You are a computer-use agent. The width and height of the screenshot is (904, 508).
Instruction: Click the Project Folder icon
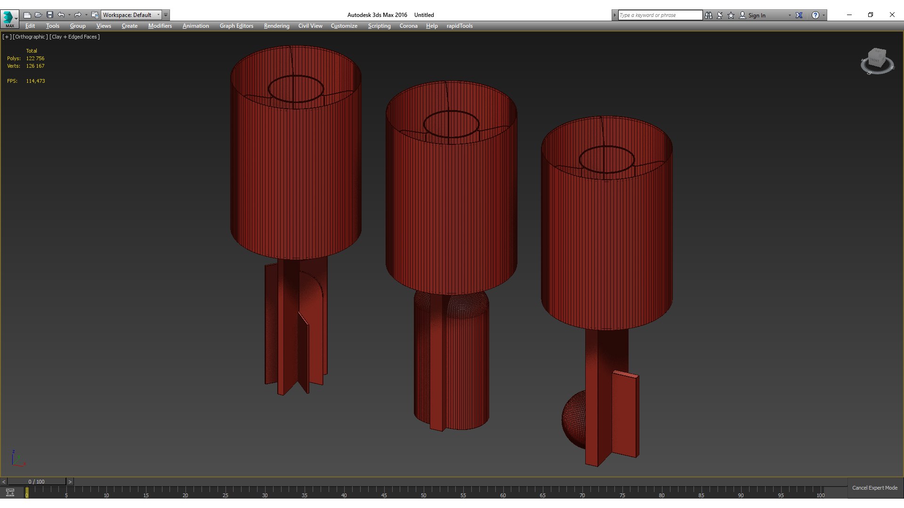coord(95,15)
